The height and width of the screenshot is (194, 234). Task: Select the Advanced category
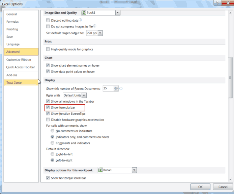[21, 52]
